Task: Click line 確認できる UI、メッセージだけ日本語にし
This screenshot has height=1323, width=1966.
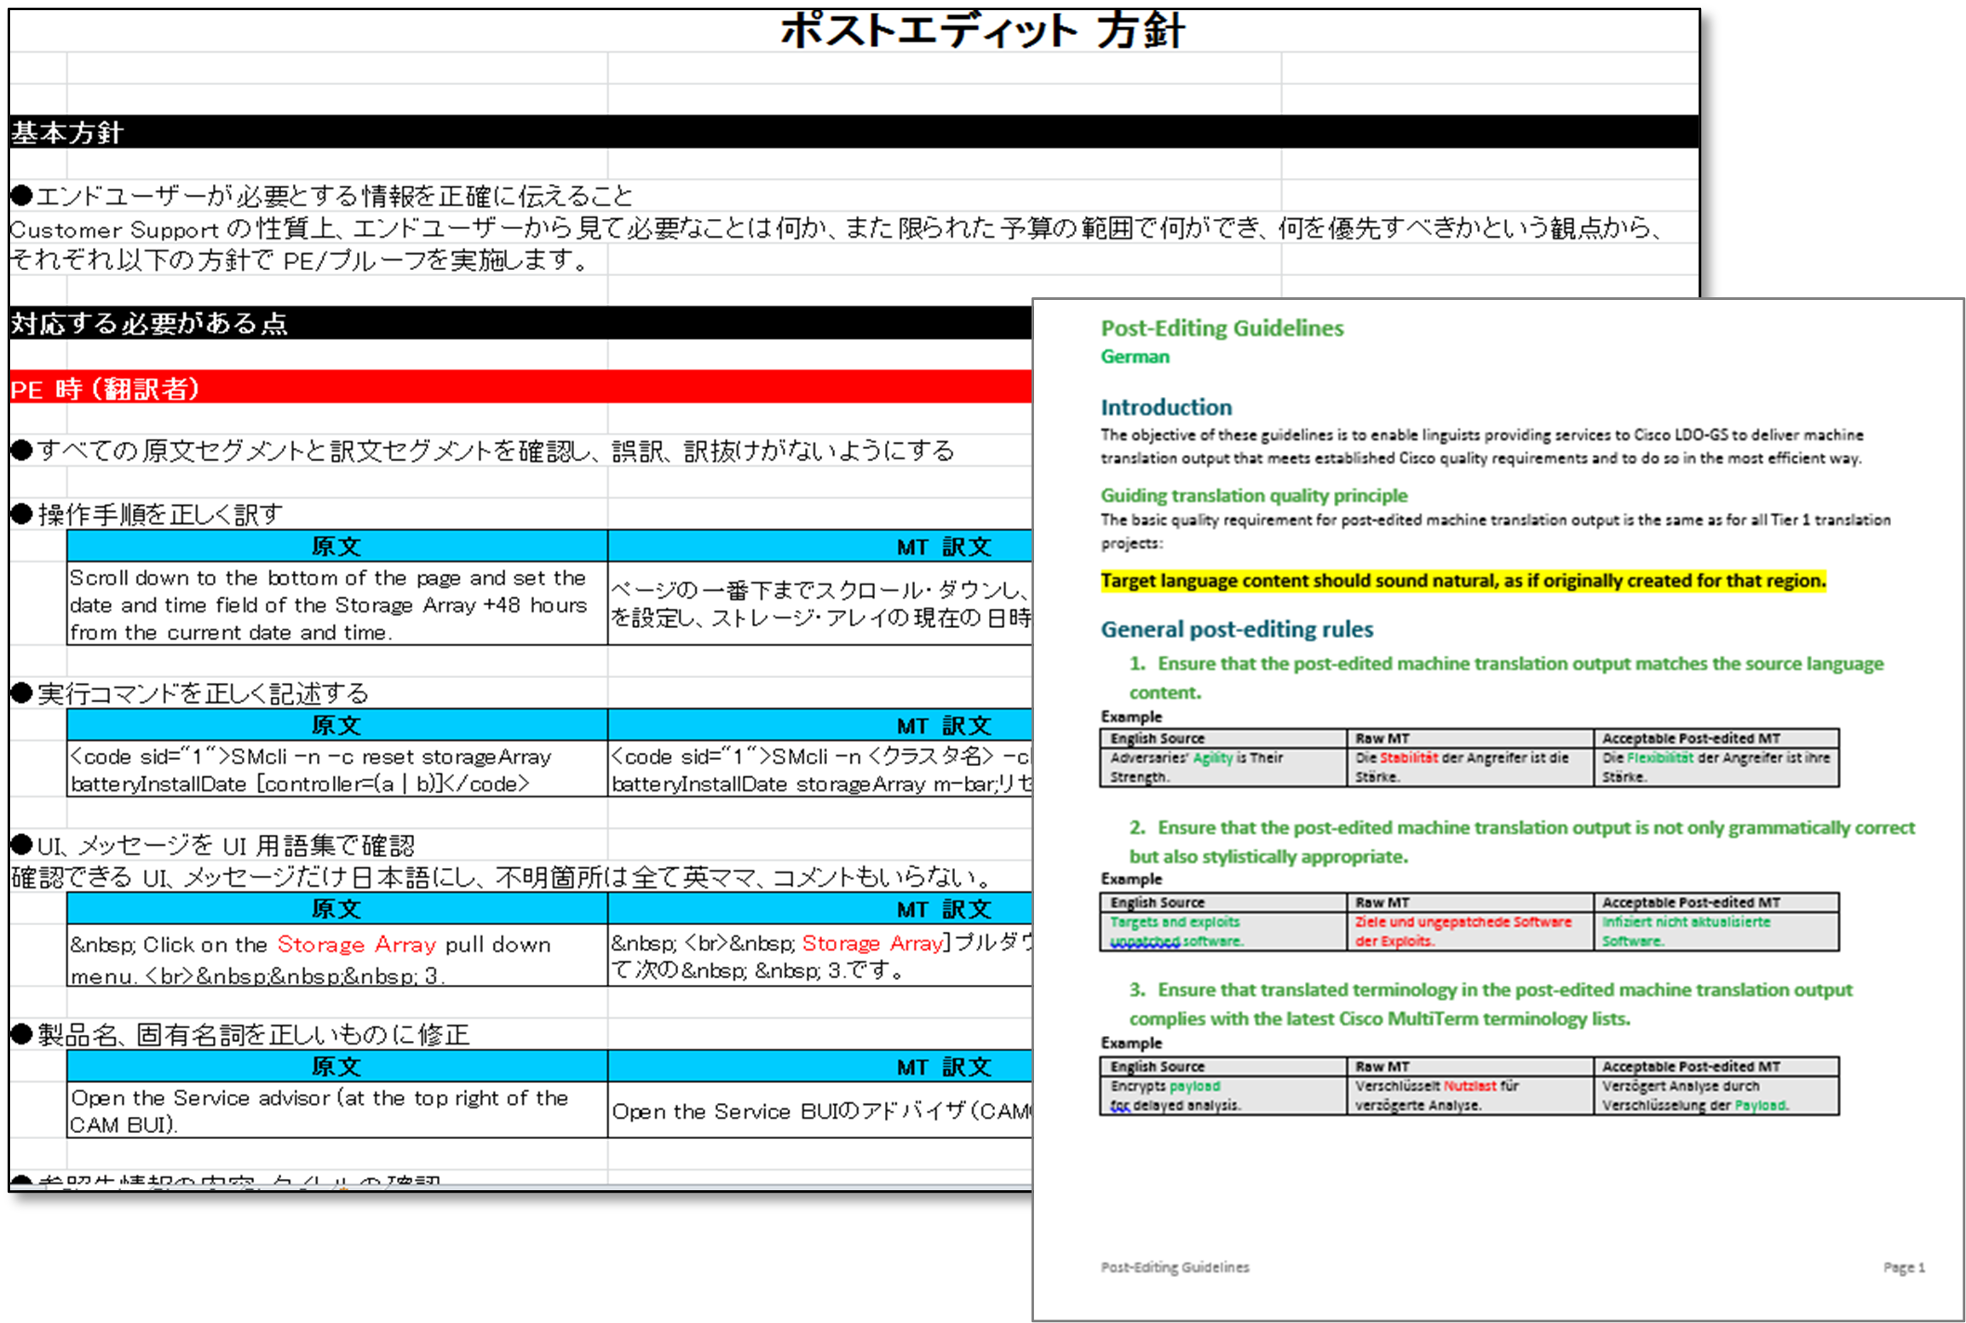Action: point(503,877)
